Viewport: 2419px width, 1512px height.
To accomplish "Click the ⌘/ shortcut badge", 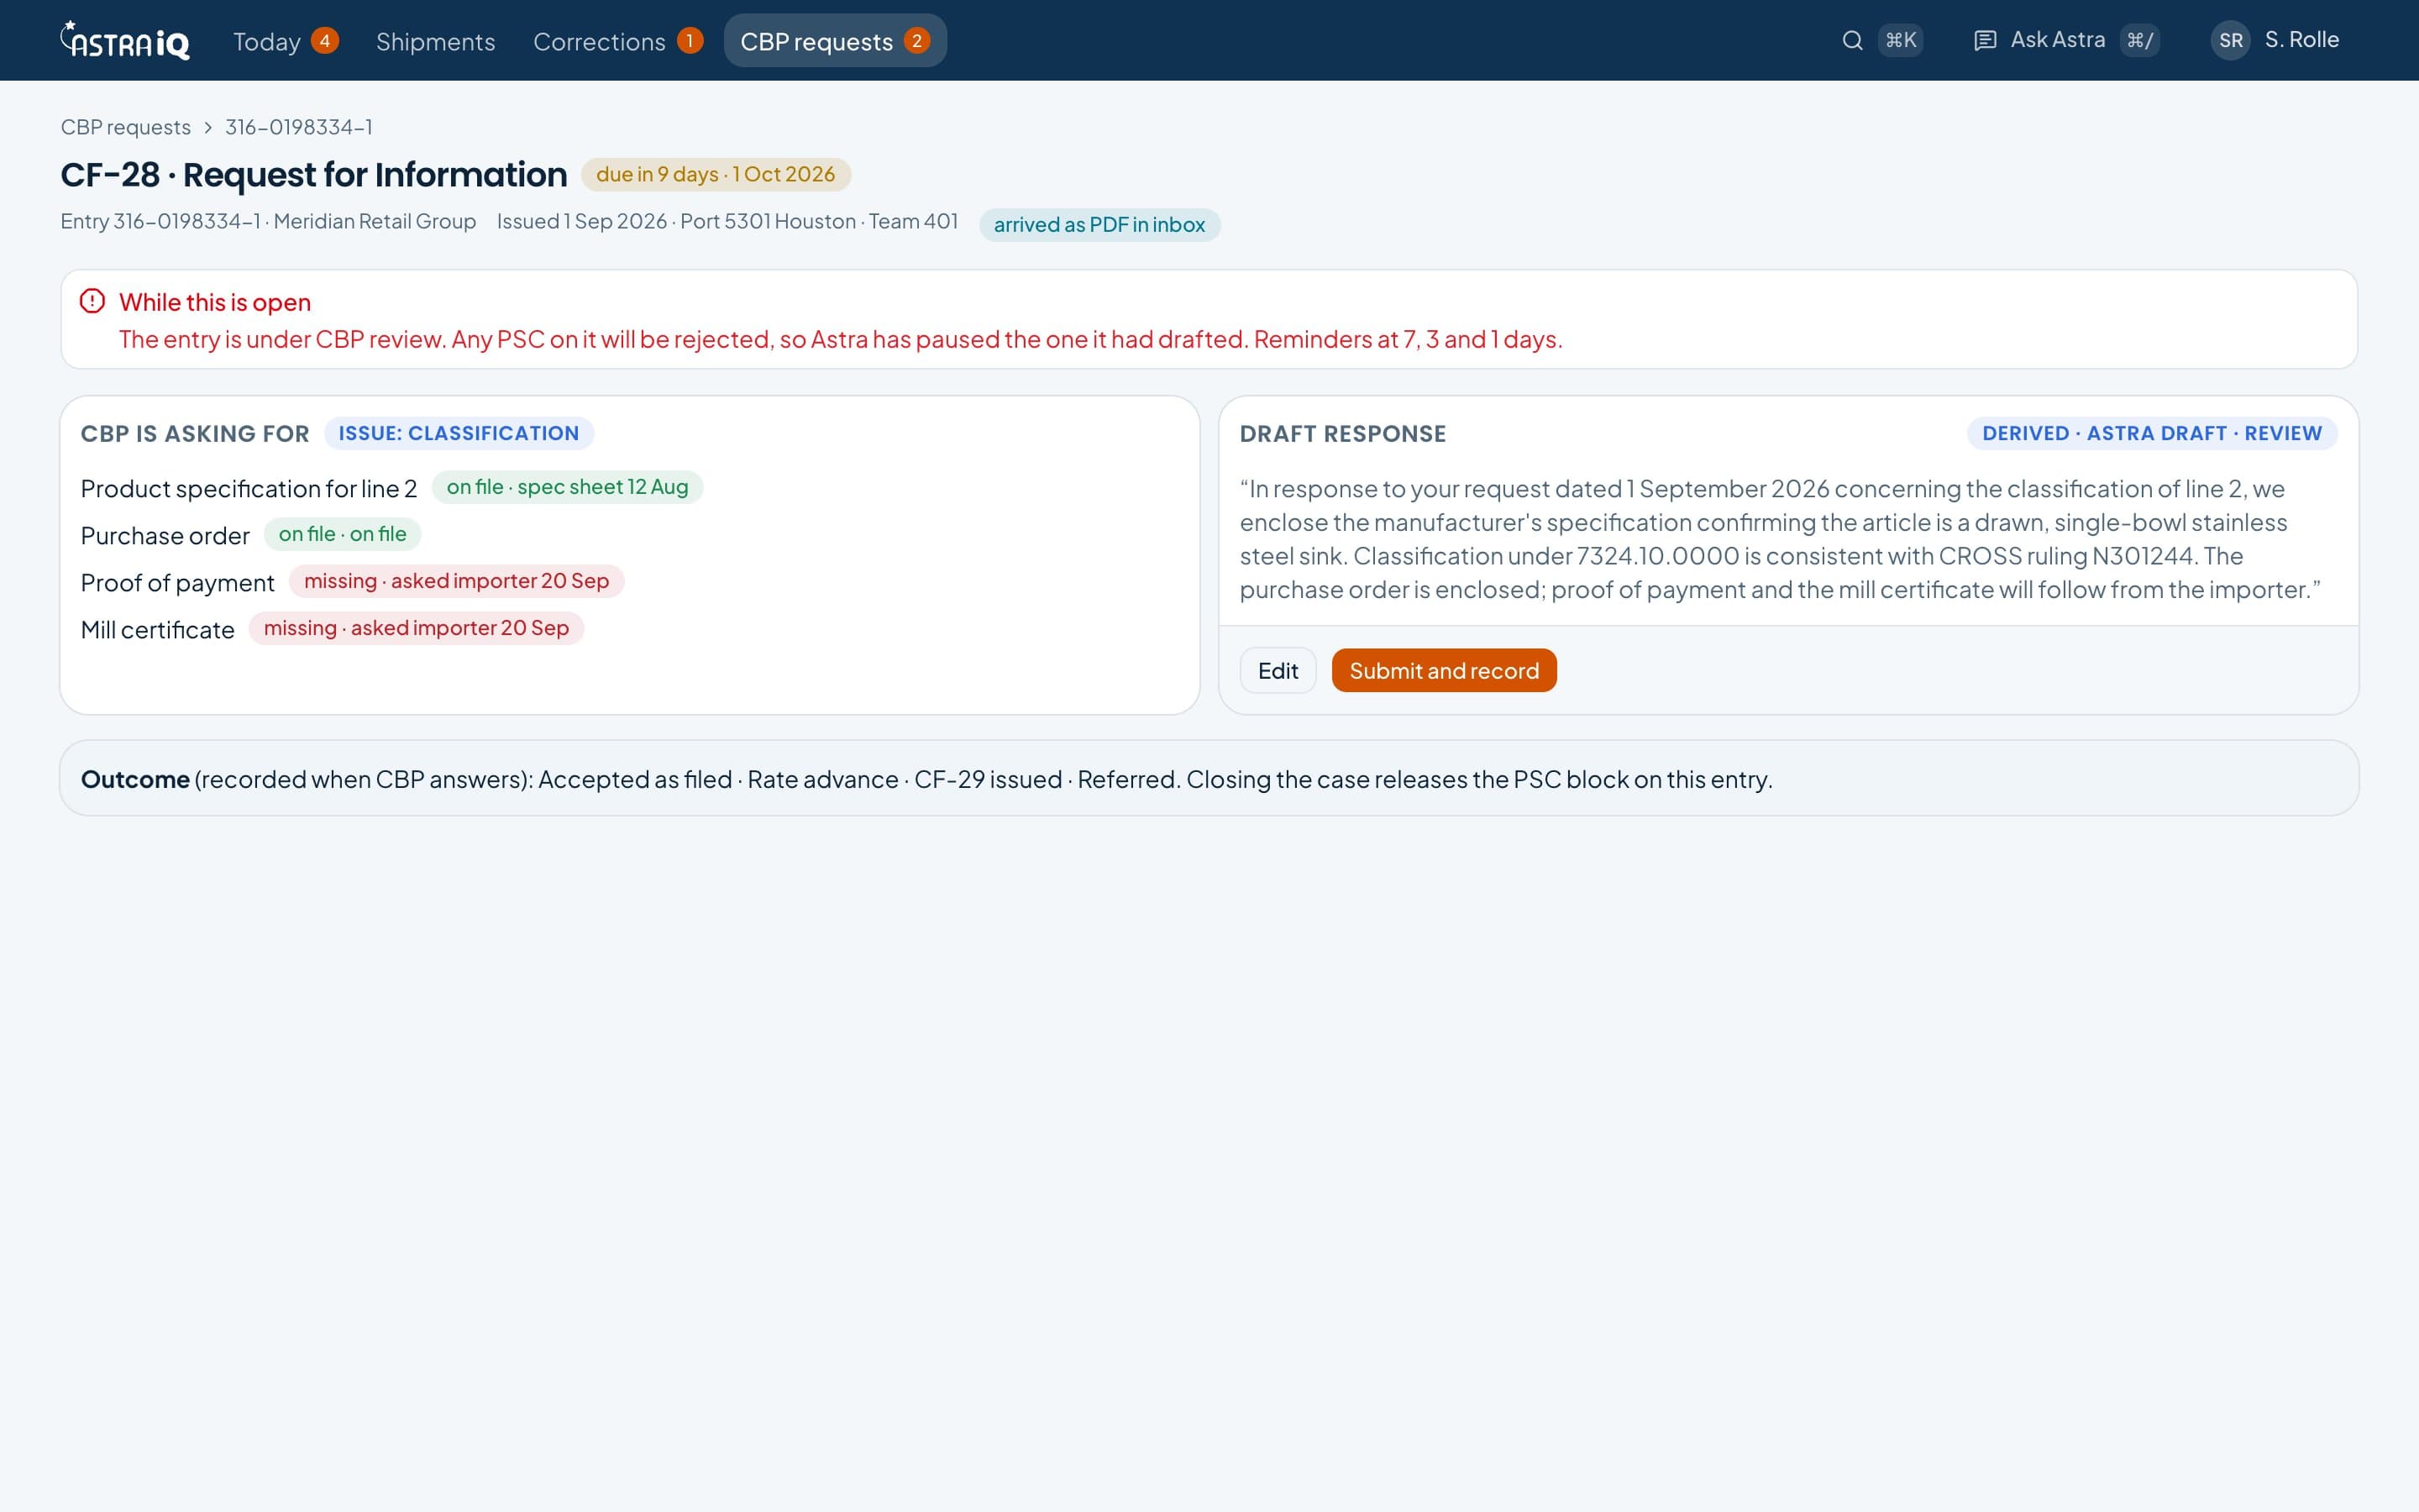I will pos(2139,40).
